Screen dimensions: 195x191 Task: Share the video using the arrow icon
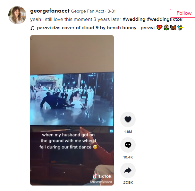pyautogui.click(x=128, y=170)
